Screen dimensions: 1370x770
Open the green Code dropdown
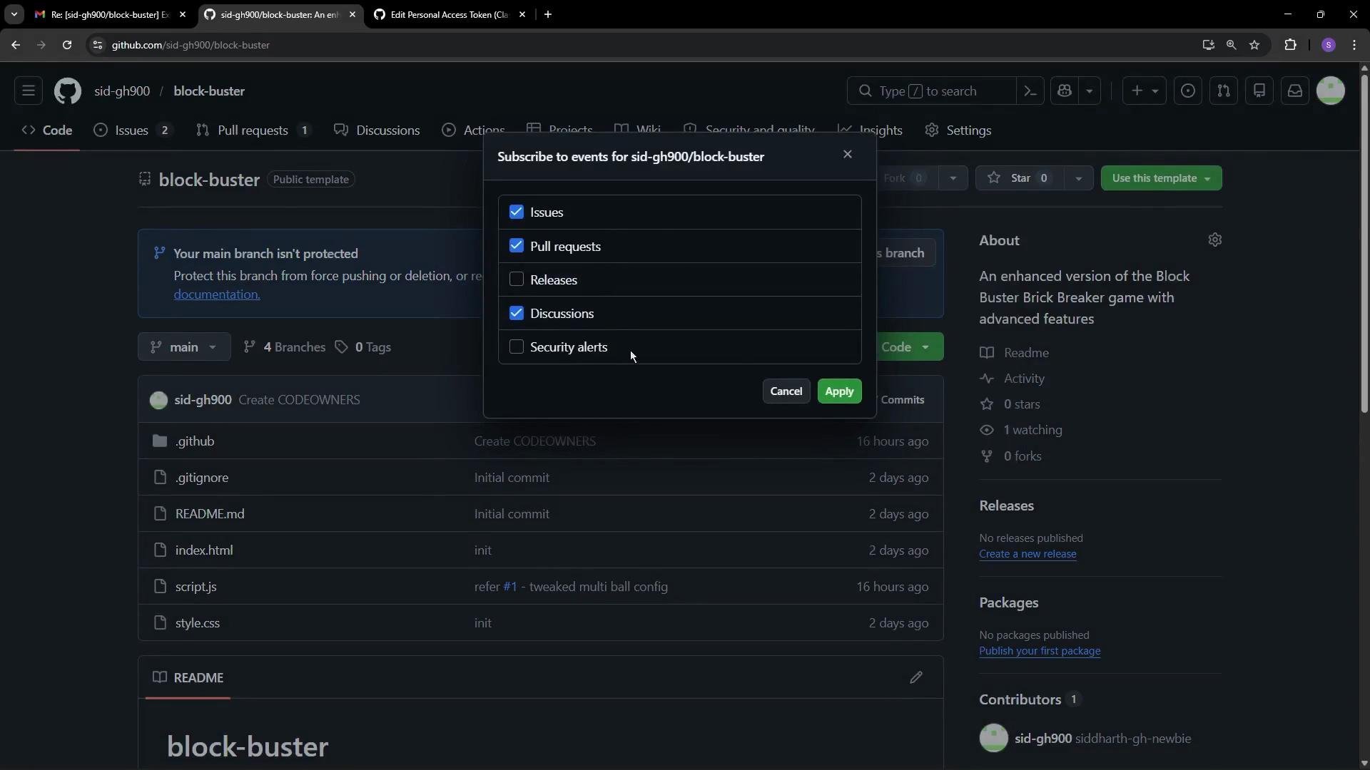pyautogui.click(x=905, y=347)
